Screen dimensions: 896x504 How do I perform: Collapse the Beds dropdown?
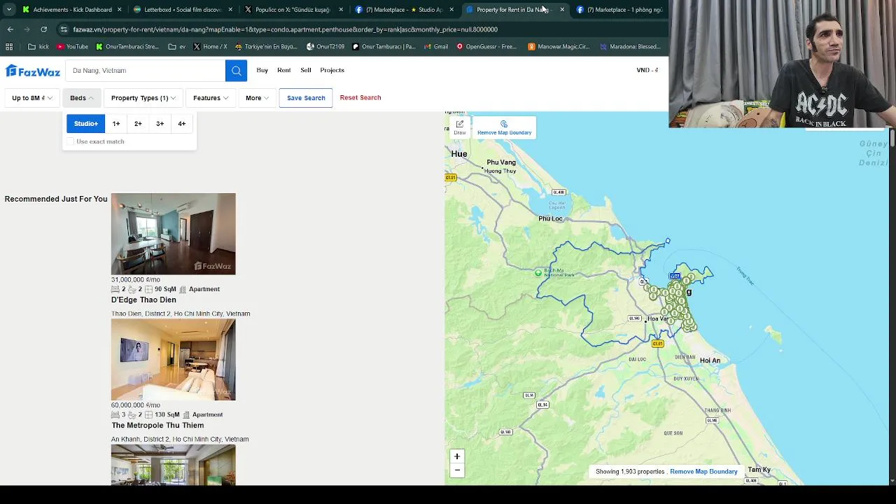pos(82,98)
